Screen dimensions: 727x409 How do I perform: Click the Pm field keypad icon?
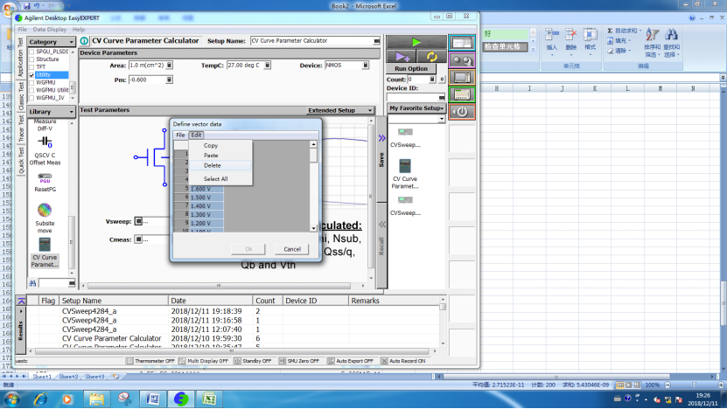pos(169,80)
